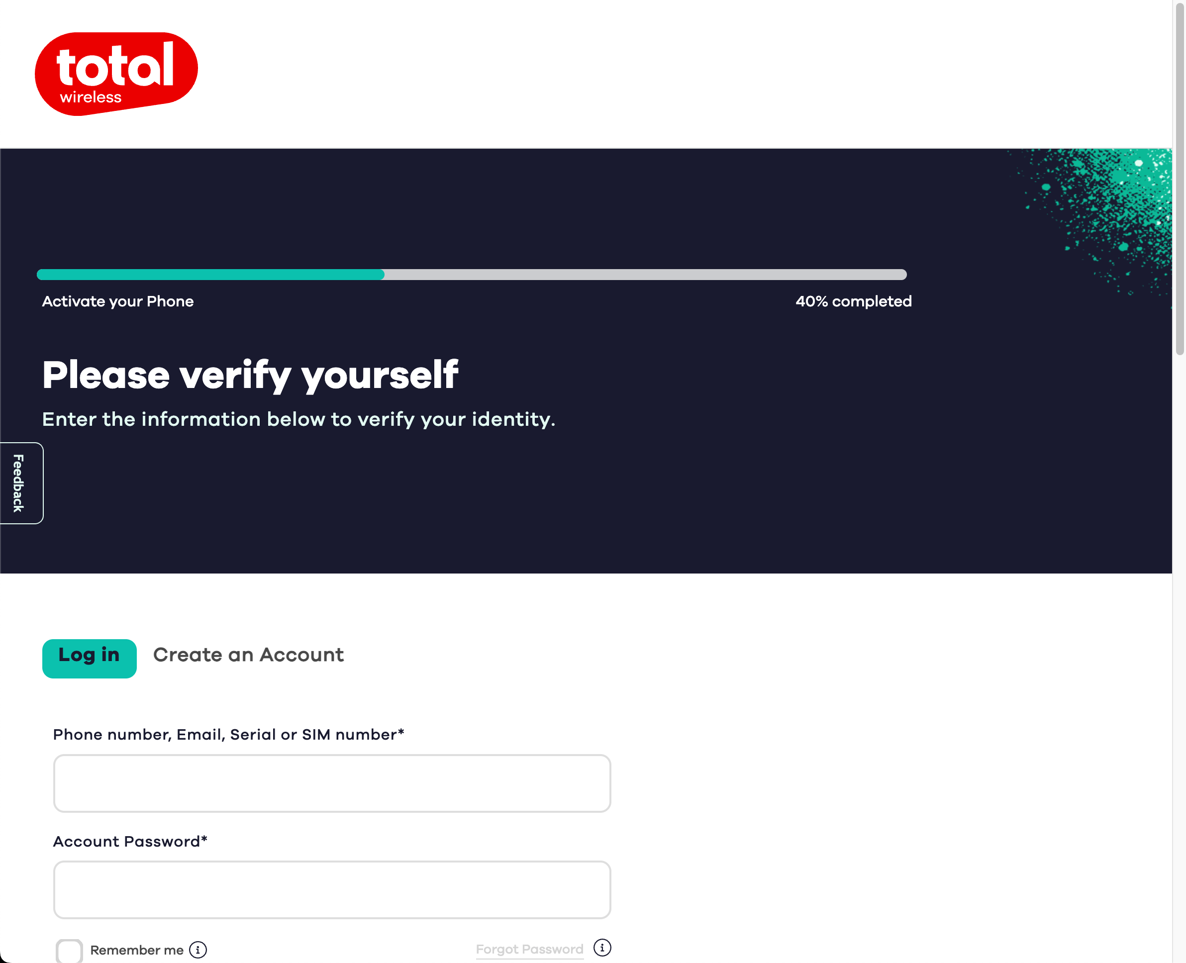The image size is (1186, 963).
Task: Click the "Activate your Phone" step label
Action: point(117,301)
